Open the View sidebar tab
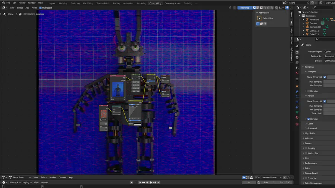The image size is (335, 188). point(291,31)
